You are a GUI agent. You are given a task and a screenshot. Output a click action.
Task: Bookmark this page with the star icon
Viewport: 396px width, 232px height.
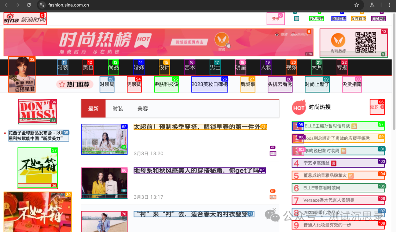[x=357, y=5]
